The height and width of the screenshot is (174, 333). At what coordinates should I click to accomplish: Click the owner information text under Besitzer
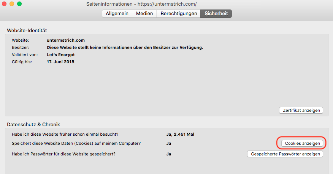pyautogui.click(x=125, y=47)
